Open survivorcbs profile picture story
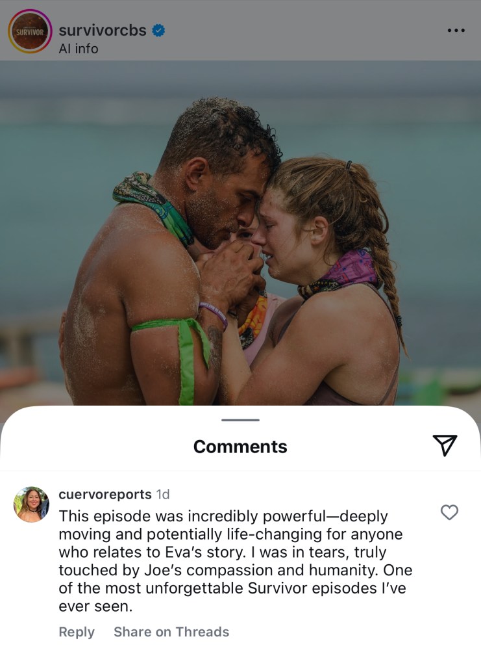Image resolution: width=481 pixels, height=665 pixels. (30, 31)
